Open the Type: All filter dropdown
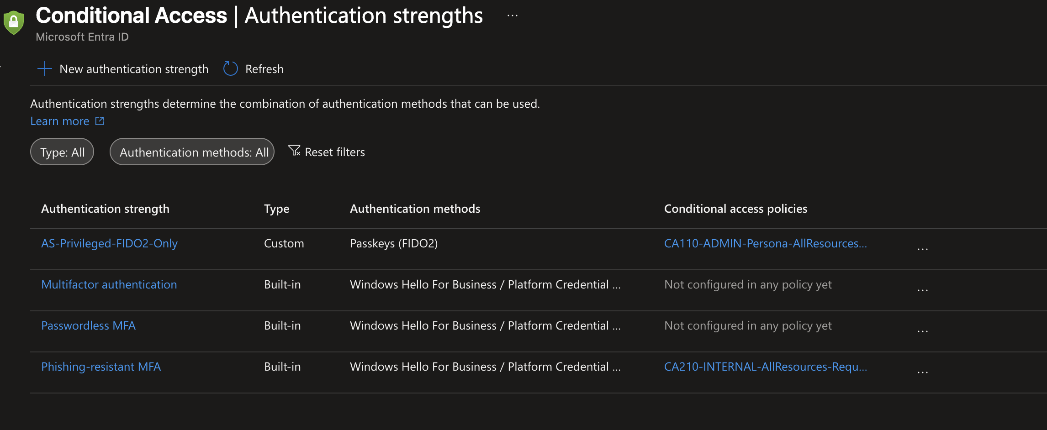Image resolution: width=1047 pixels, height=430 pixels. (62, 152)
